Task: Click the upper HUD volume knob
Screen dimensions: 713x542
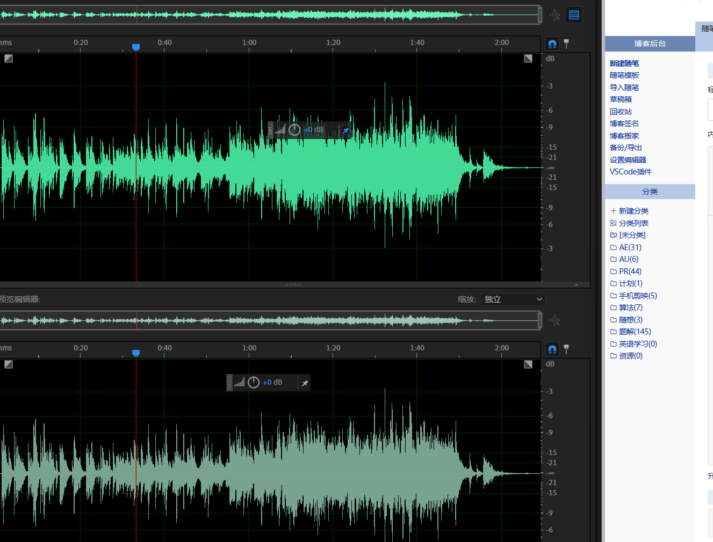Action: (294, 129)
